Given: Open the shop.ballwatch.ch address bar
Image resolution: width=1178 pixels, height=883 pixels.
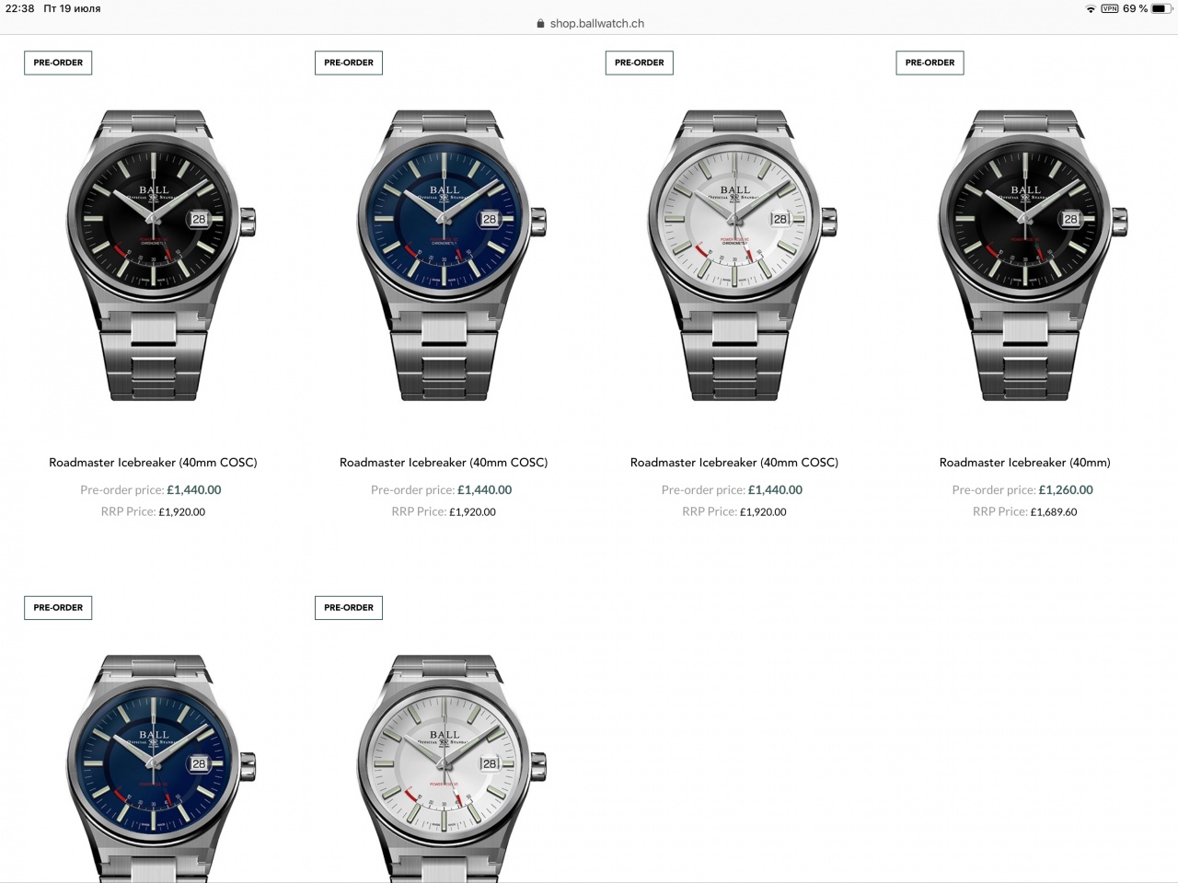Looking at the screenshot, I should point(590,24).
